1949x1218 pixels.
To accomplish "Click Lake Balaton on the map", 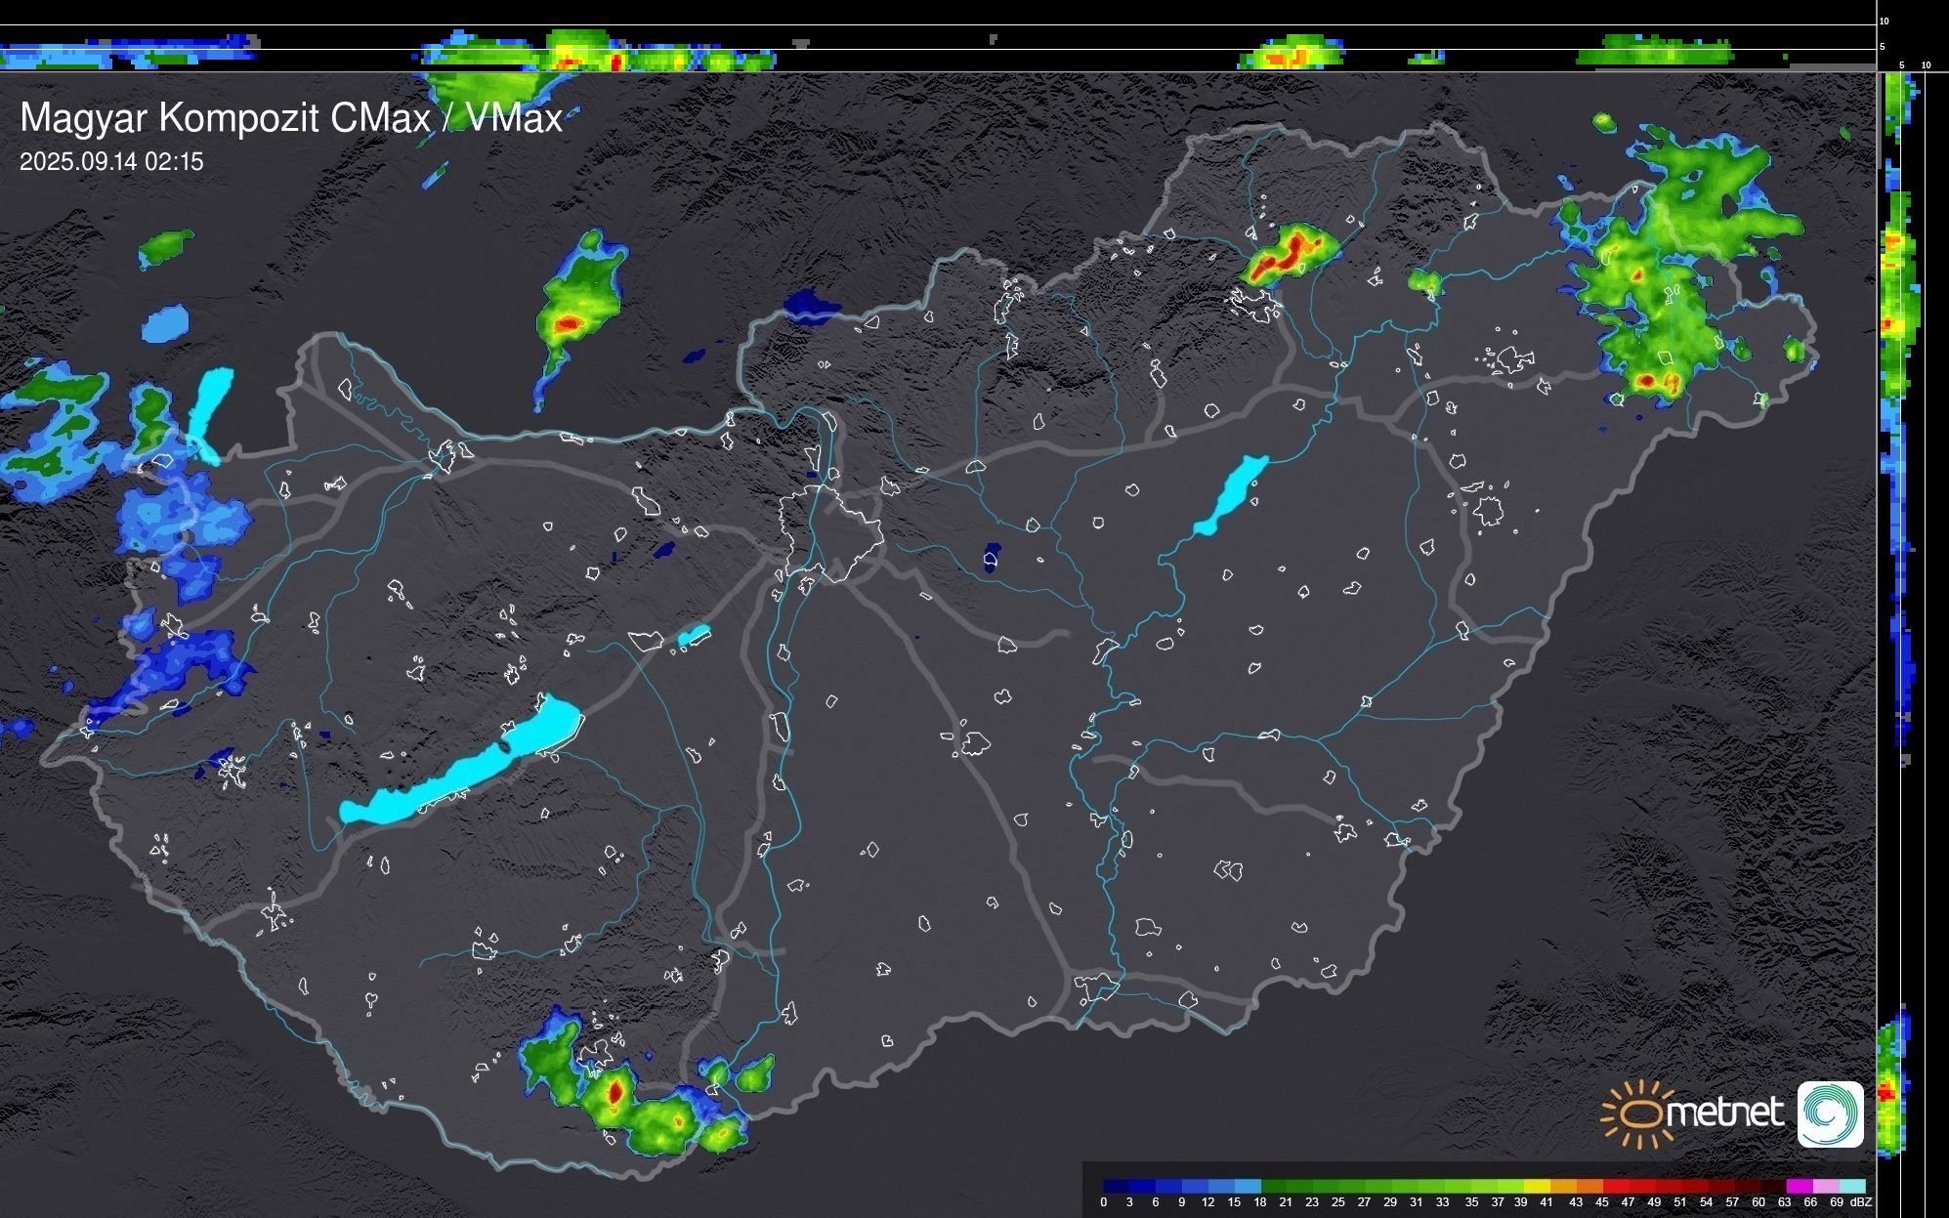I will pos(459,771).
